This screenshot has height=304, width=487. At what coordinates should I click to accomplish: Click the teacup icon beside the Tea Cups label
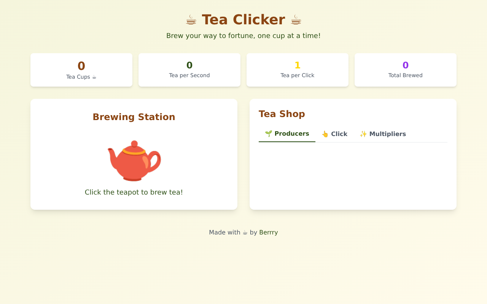(94, 76)
